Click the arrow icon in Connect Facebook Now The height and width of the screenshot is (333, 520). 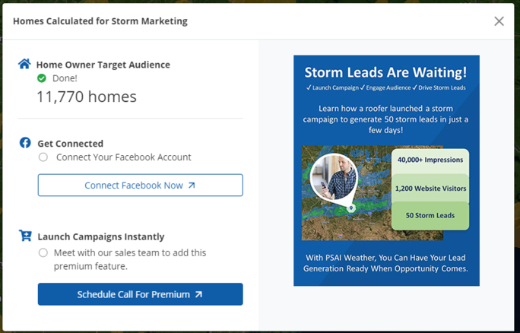point(192,186)
